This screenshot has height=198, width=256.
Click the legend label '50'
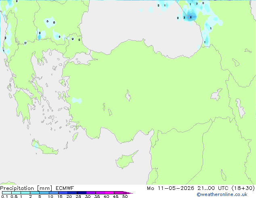tap(125, 196)
